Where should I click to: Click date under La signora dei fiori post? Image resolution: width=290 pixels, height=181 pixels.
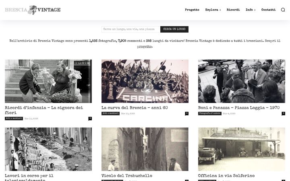point(31,119)
